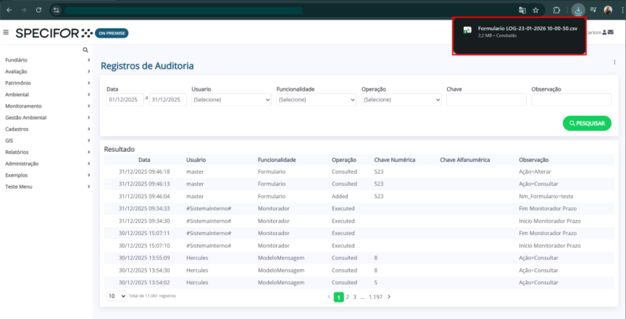
Task: Click the Observação input field
Action: tap(572, 100)
